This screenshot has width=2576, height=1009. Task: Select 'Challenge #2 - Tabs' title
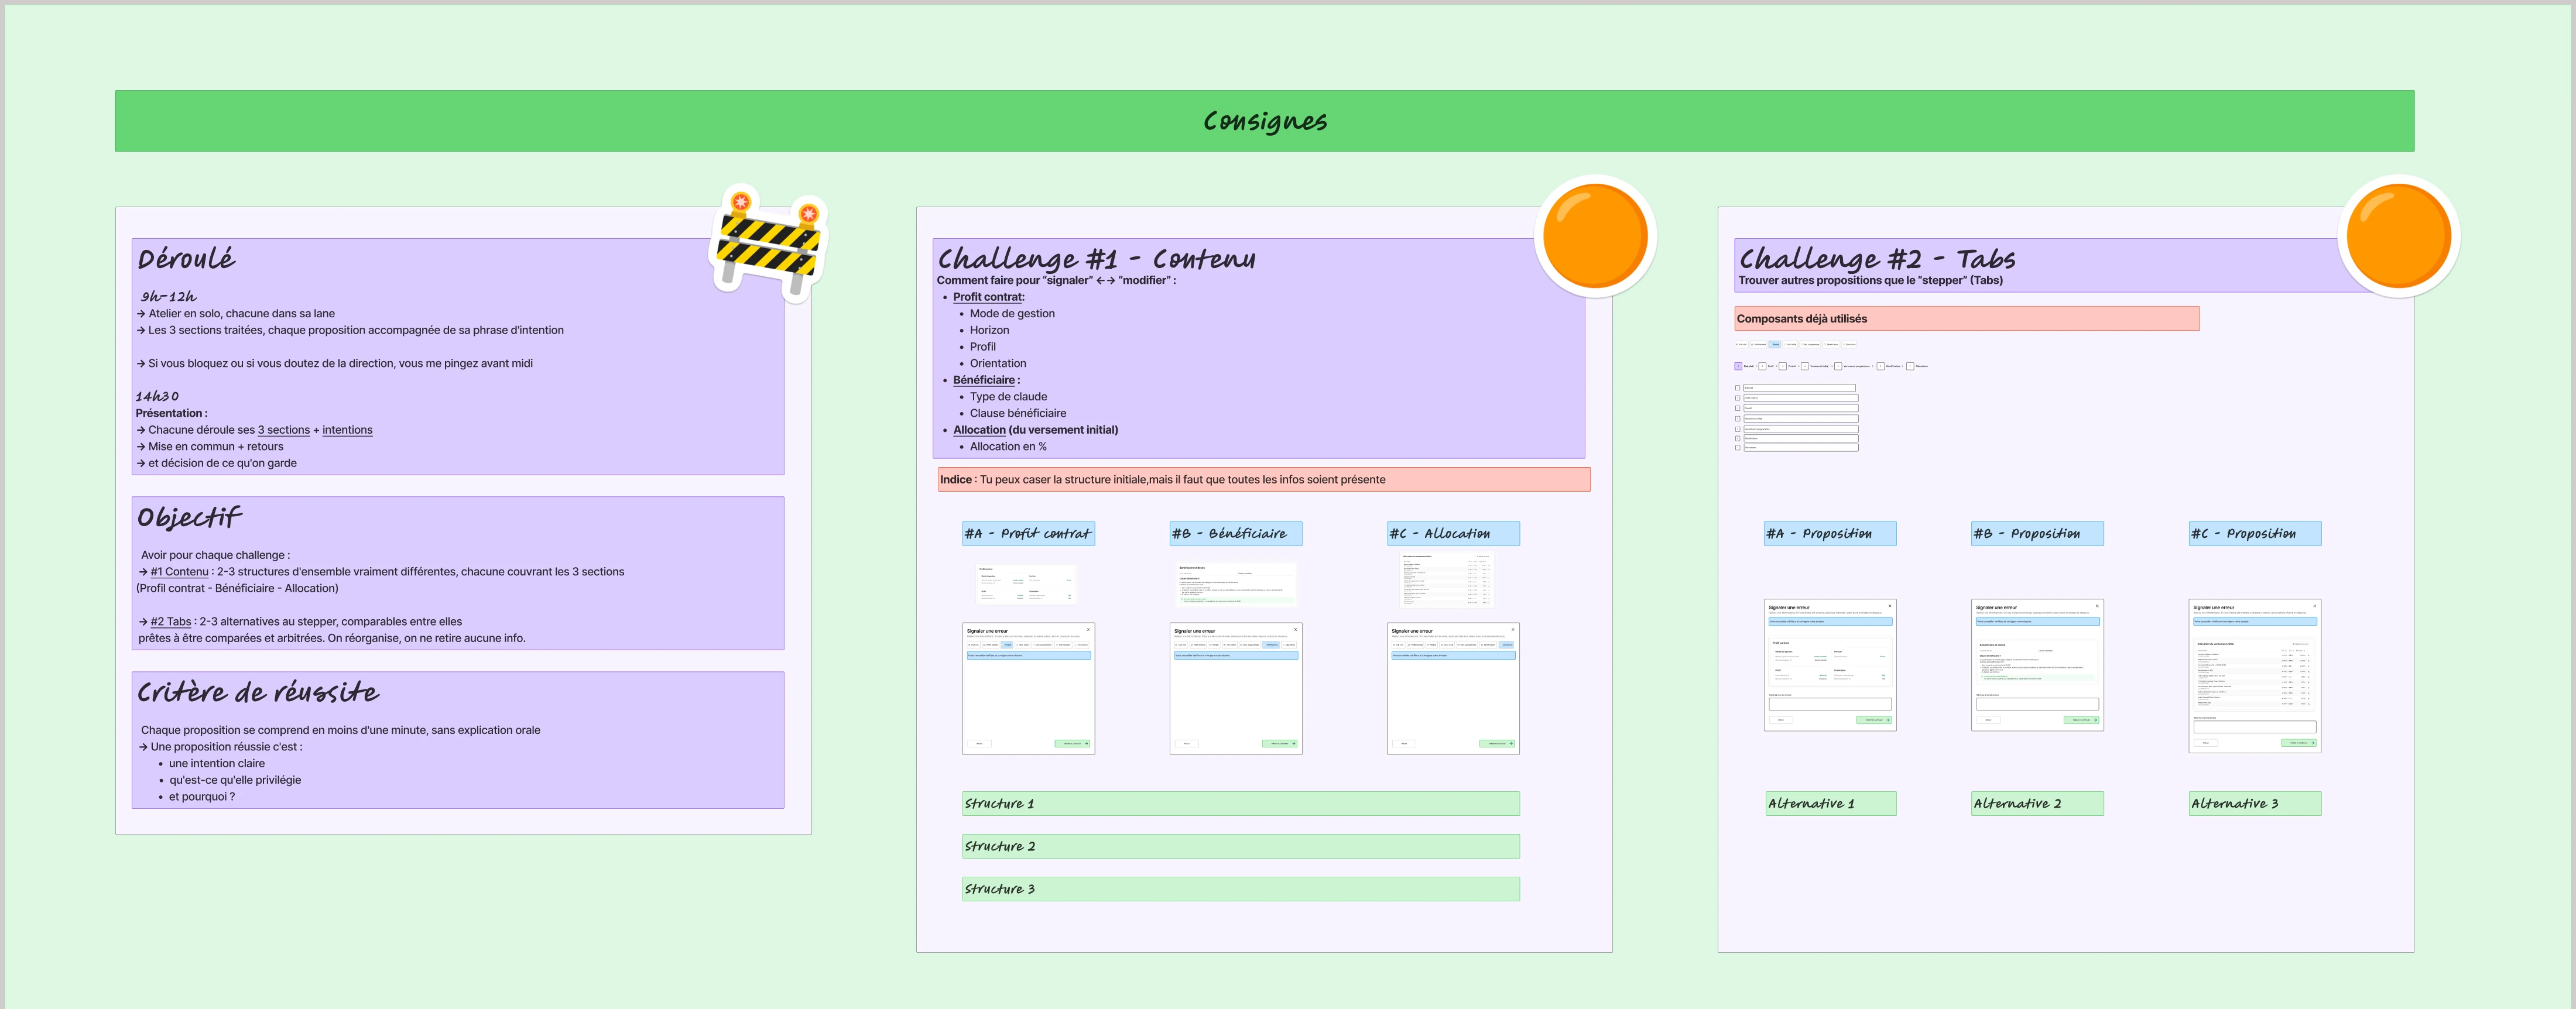pyautogui.click(x=1877, y=259)
